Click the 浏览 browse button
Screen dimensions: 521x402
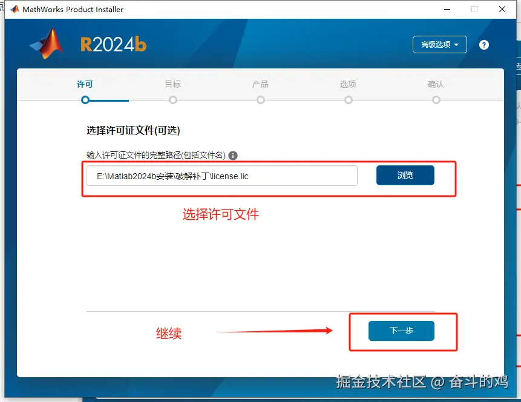[405, 175]
